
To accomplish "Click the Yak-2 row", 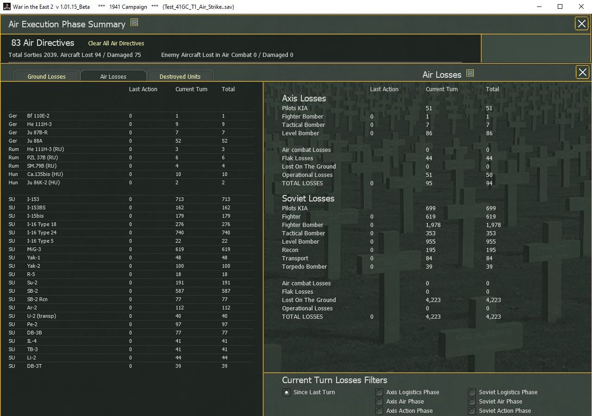I will [131, 266].
